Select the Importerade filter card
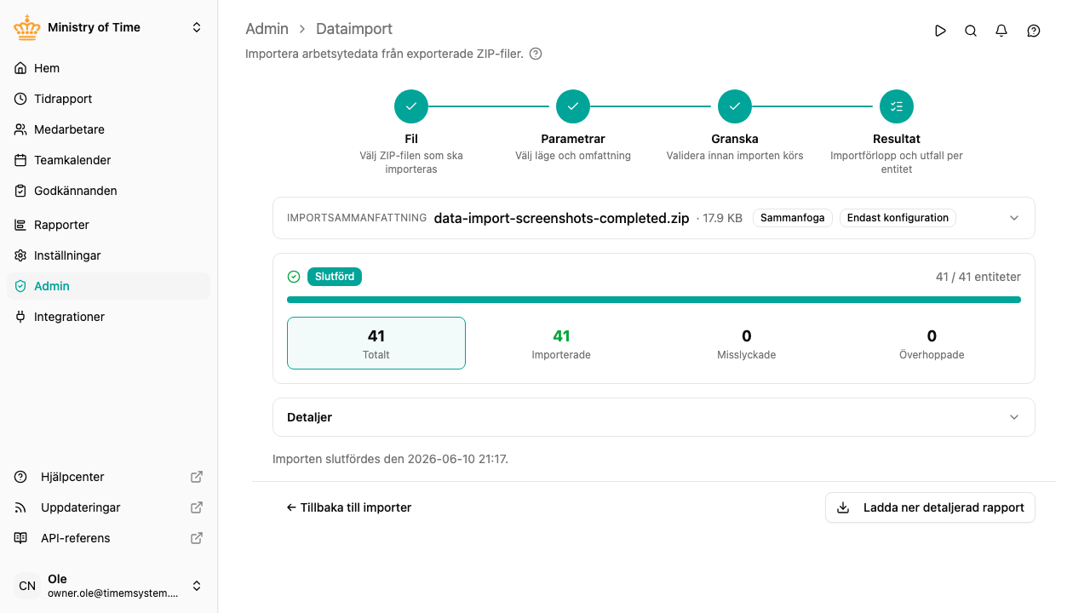The width and height of the screenshot is (1090, 613). point(561,343)
